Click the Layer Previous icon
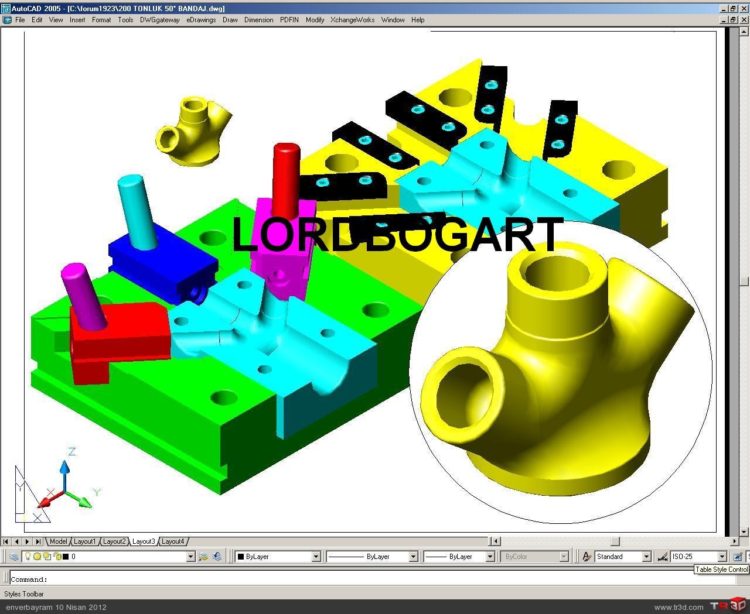 click(217, 557)
